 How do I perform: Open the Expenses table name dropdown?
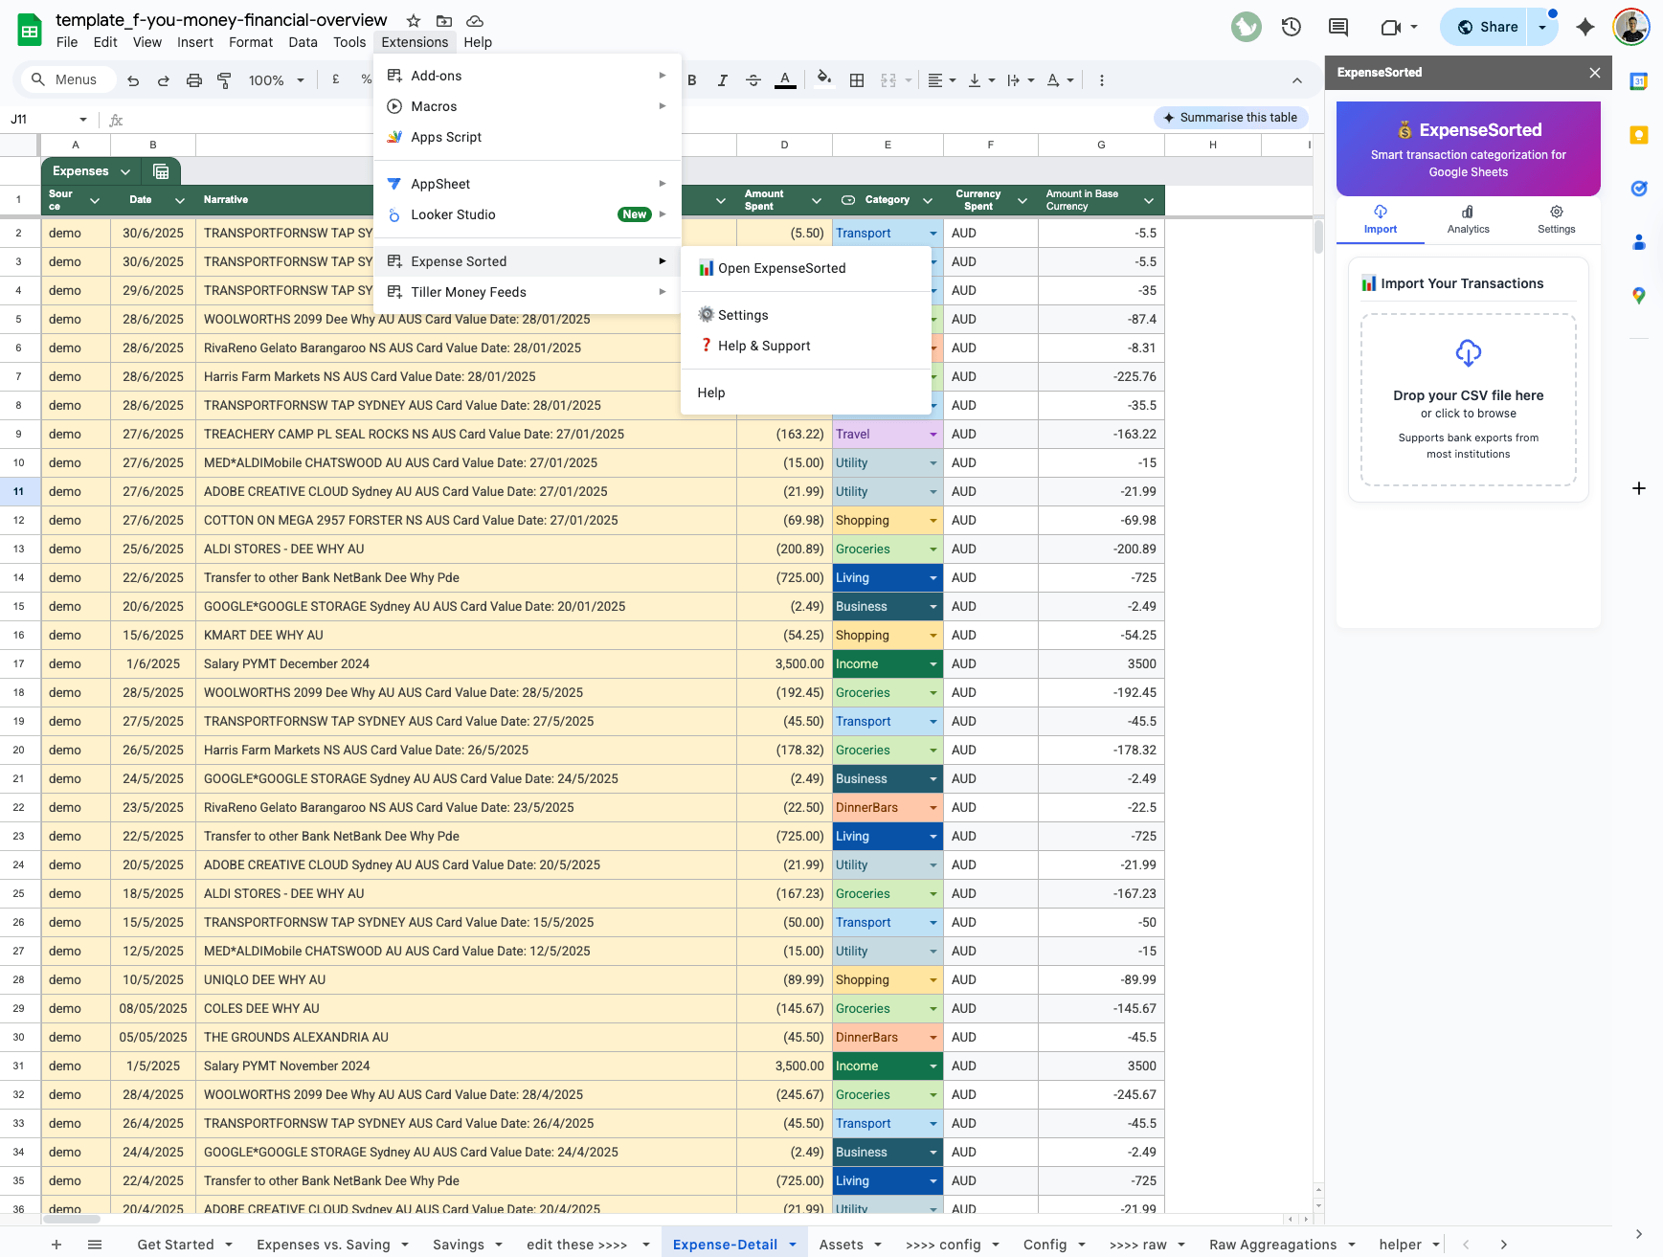125,171
